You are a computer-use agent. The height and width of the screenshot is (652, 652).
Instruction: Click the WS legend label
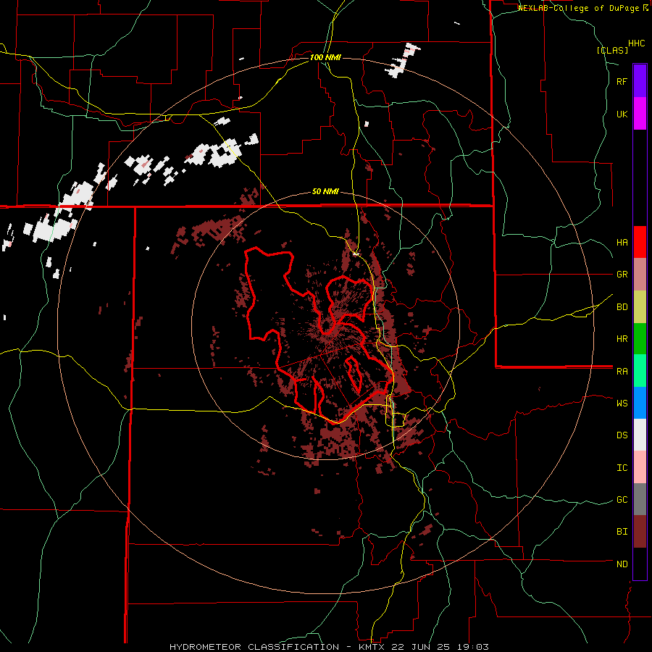(x=622, y=404)
